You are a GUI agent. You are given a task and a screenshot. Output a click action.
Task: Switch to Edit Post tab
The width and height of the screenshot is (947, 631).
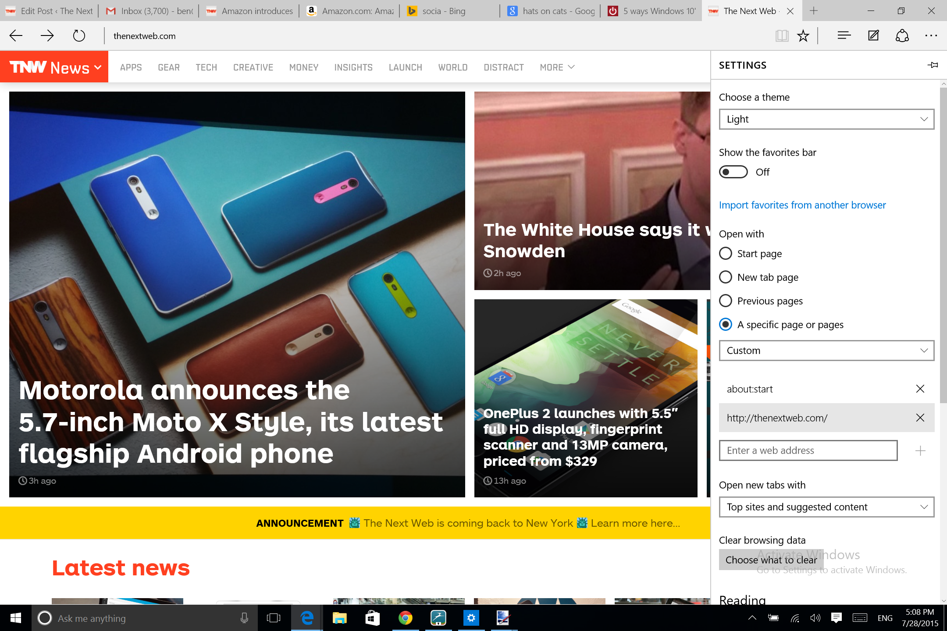coord(50,11)
